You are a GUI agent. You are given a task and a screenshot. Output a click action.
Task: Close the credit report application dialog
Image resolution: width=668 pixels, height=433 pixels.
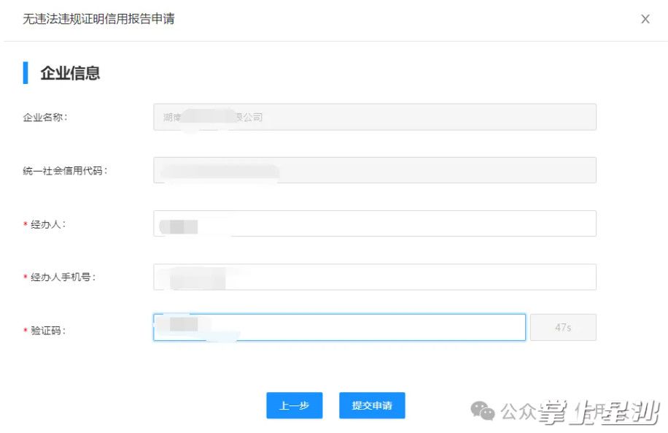(645, 20)
